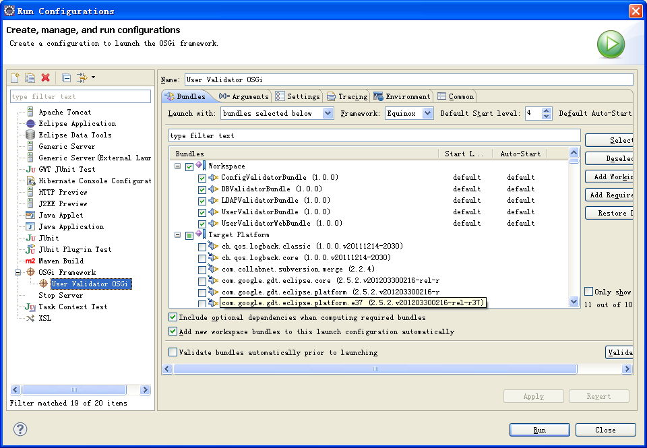
Task: Uncheck UserValidatorBundle checkbox
Action: click(x=202, y=212)
